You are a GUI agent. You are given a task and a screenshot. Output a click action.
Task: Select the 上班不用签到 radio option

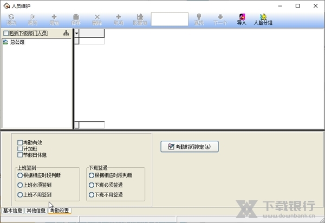pos(20,195)
